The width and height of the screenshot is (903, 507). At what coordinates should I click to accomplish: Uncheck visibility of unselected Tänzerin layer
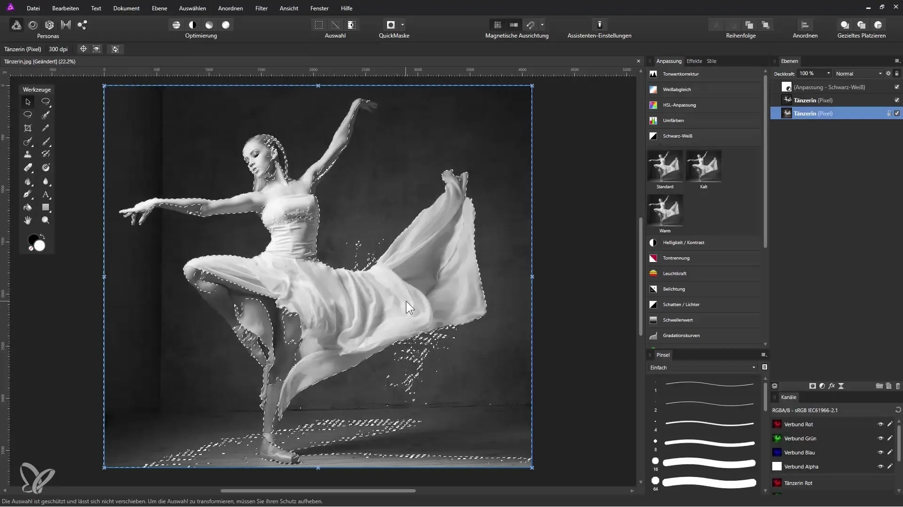897,100
